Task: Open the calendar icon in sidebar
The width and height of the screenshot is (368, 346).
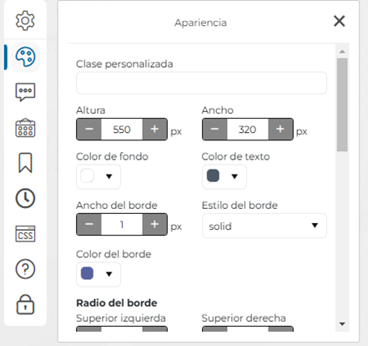Action: click(25, 128)
